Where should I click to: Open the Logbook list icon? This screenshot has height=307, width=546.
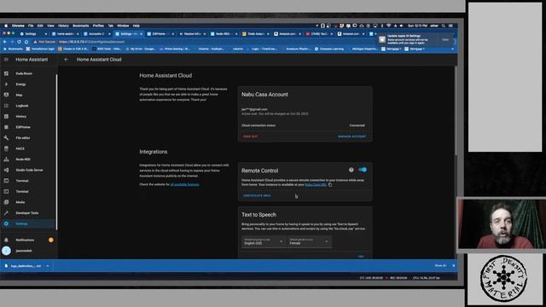[6, 106]
